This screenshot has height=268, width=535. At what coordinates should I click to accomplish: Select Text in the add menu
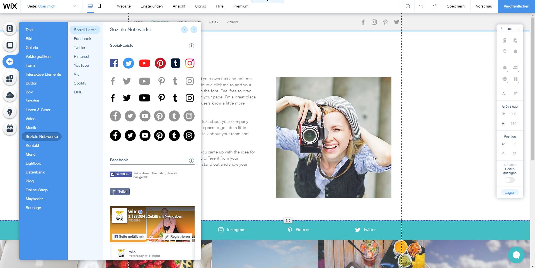click(x=29, y=30)
